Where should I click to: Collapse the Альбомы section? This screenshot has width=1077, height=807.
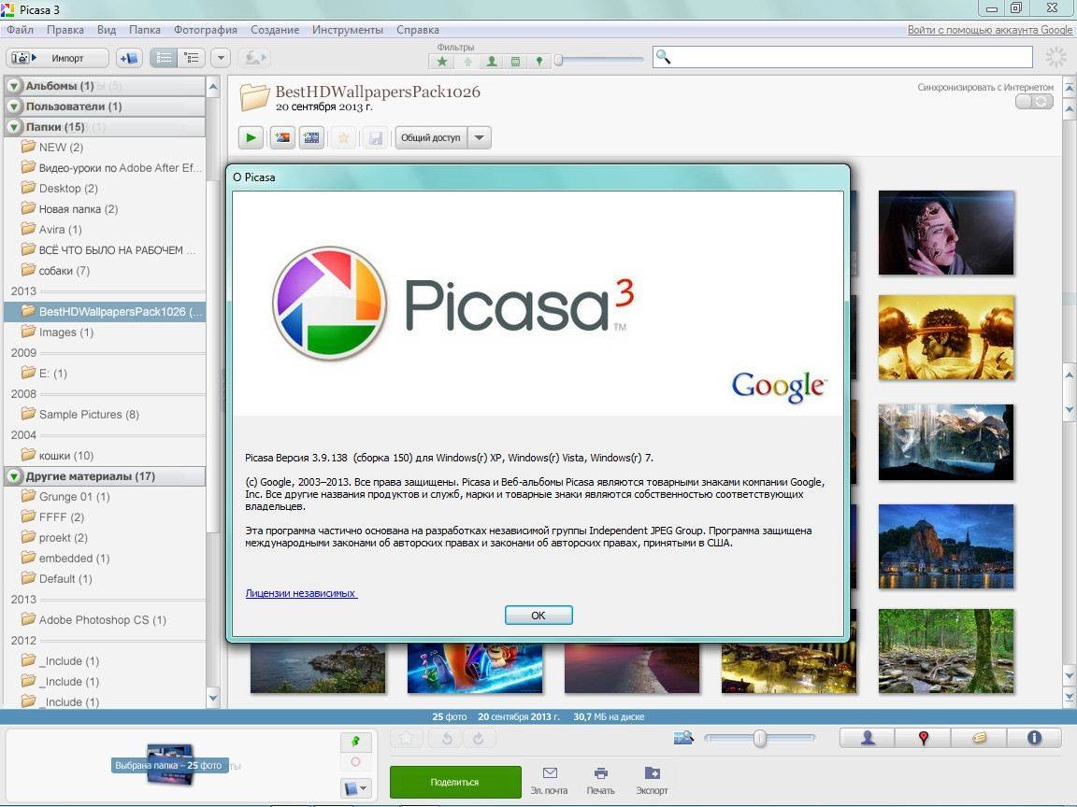coord(14,86)
